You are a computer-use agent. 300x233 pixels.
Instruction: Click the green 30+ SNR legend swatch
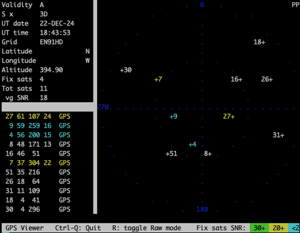[x=259, y=228]
